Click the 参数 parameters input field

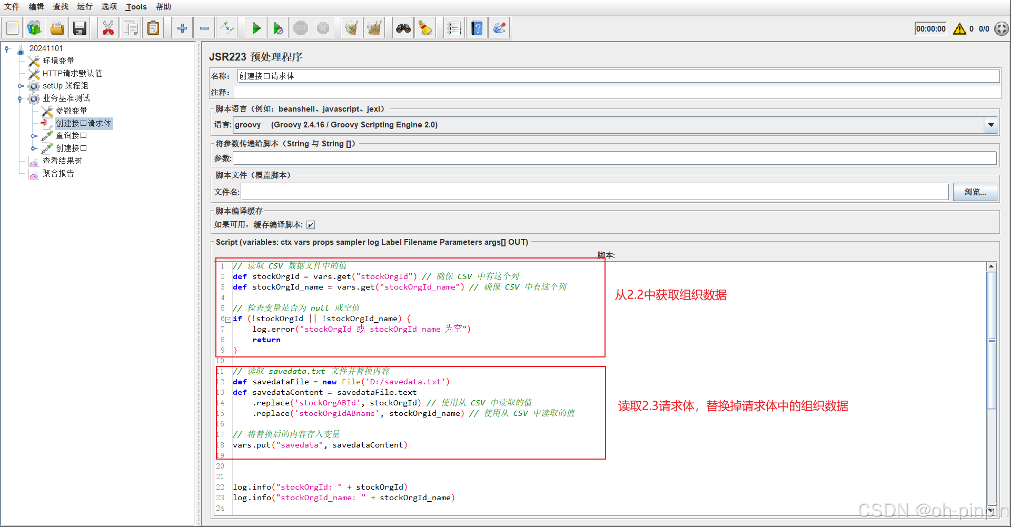pos(614,158)
